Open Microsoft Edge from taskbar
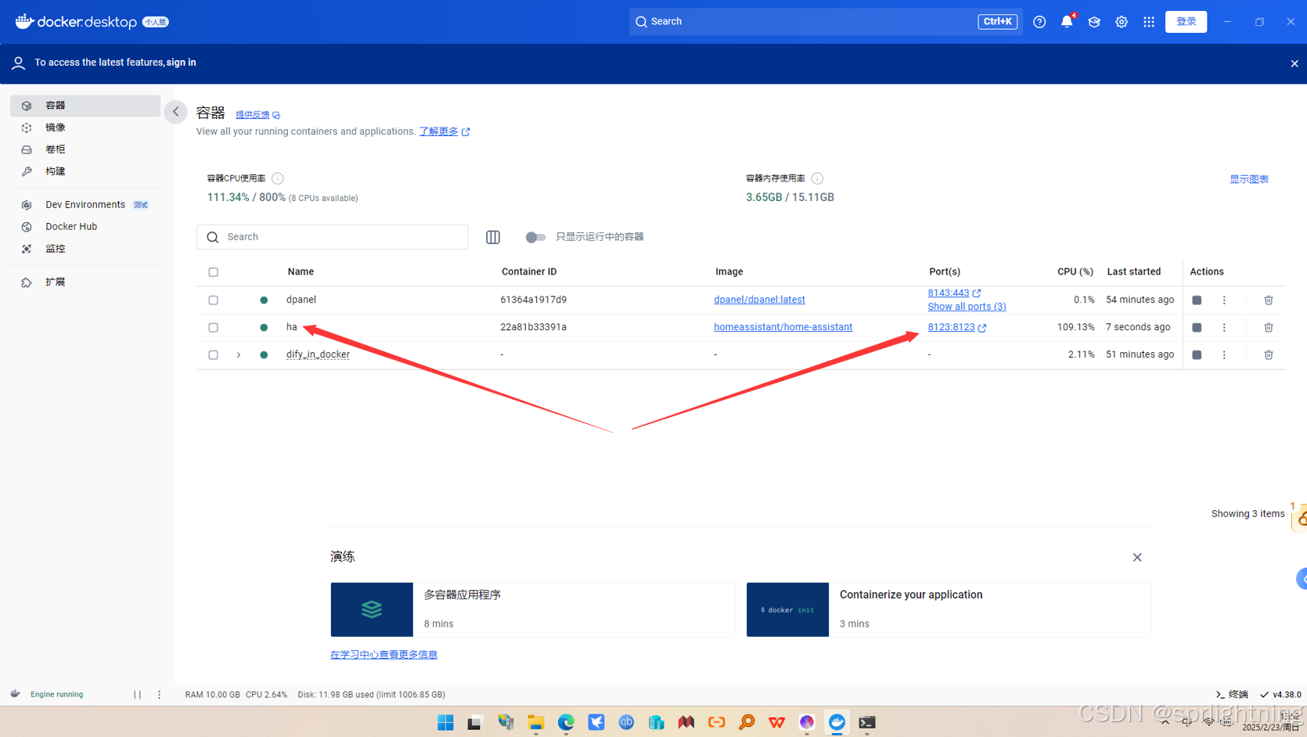Image resolution: width=1307 pixels, height=737 pixels. (x=566, y=722)
